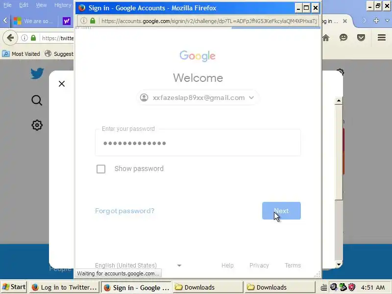Click the green padlock in Google popup address bar
392x294 pixels.
(x=93, y=21)
